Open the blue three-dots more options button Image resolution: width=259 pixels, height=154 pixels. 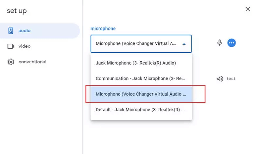coord(232,43)
